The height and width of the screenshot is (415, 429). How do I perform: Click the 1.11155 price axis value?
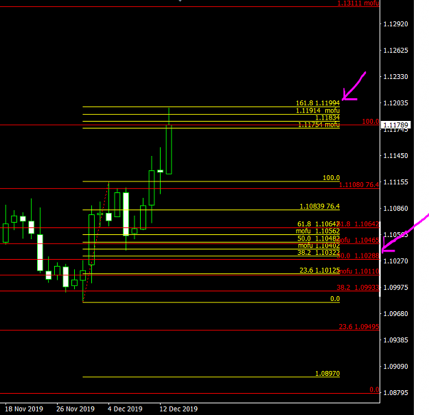tap(395, 182)
